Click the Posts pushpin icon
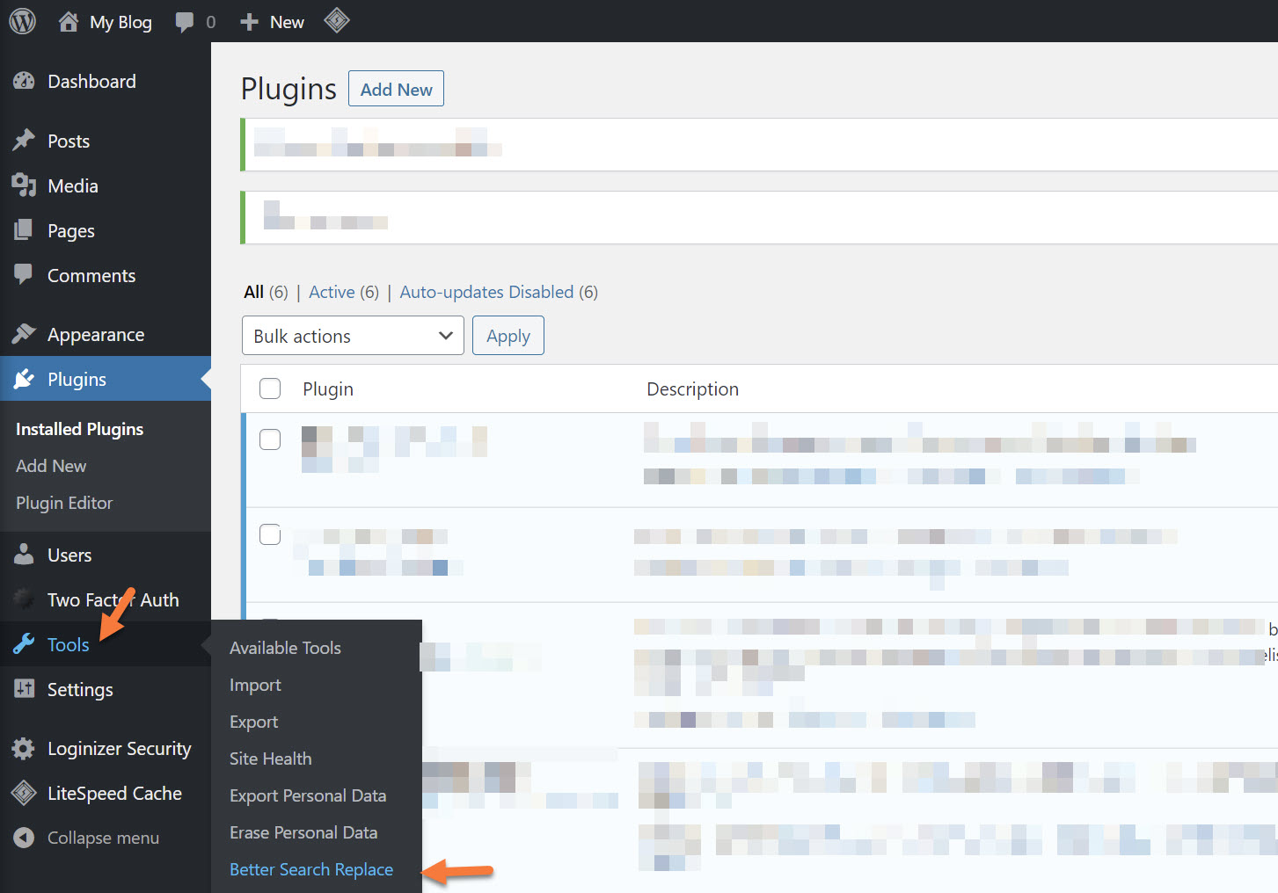The image size is (1278, 893). pyautogui.click(x=24, y=141)
